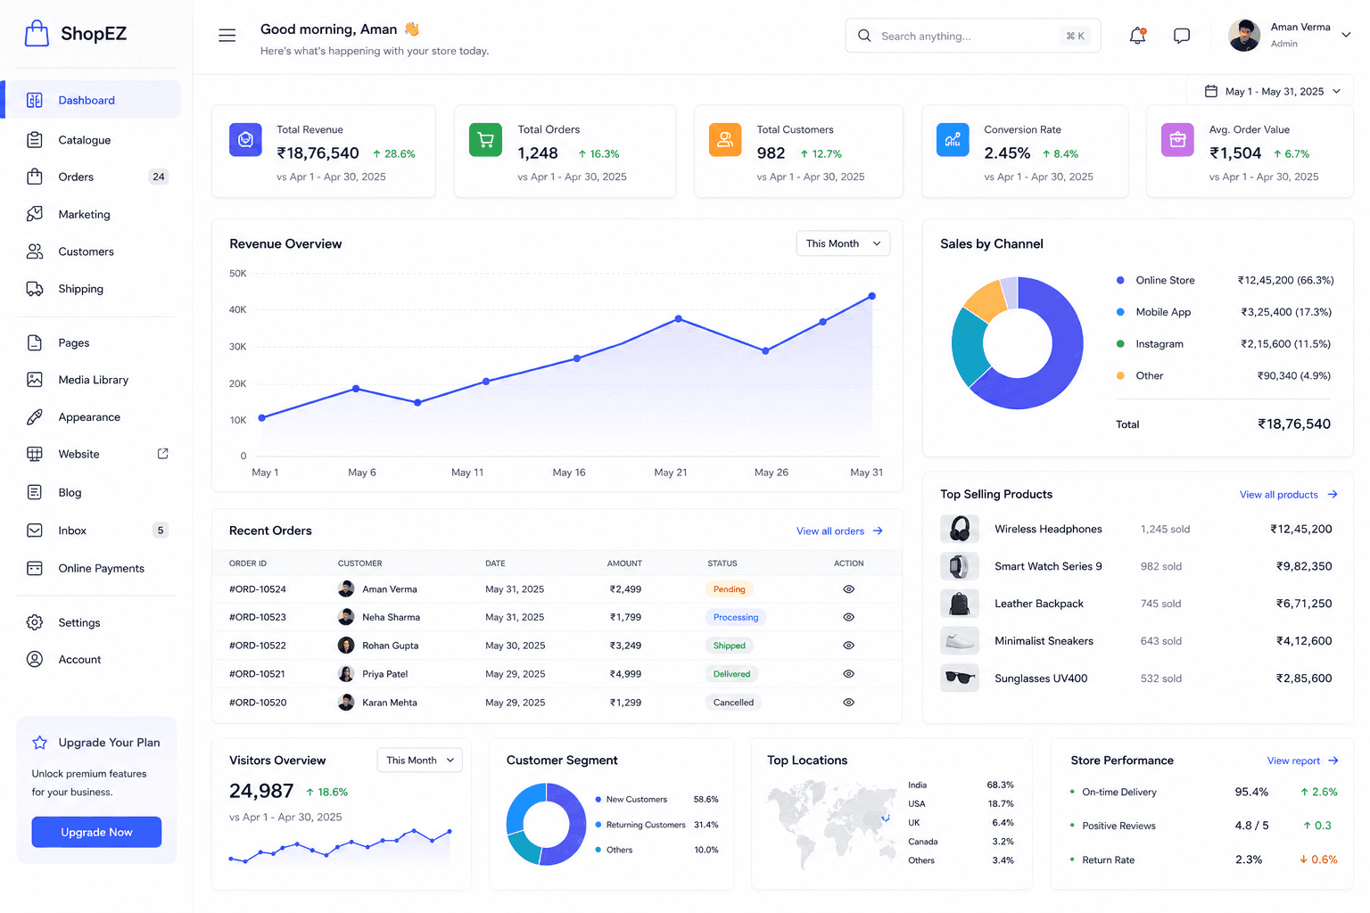Click the Avg. Order Value icon
The width and height of the screenshot is (1370, 913).
click(1177, 140)
